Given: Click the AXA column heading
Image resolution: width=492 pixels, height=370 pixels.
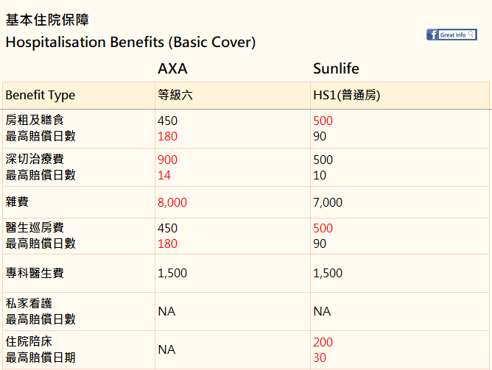Looking at the screenshot, I should (x=172, y=68).
